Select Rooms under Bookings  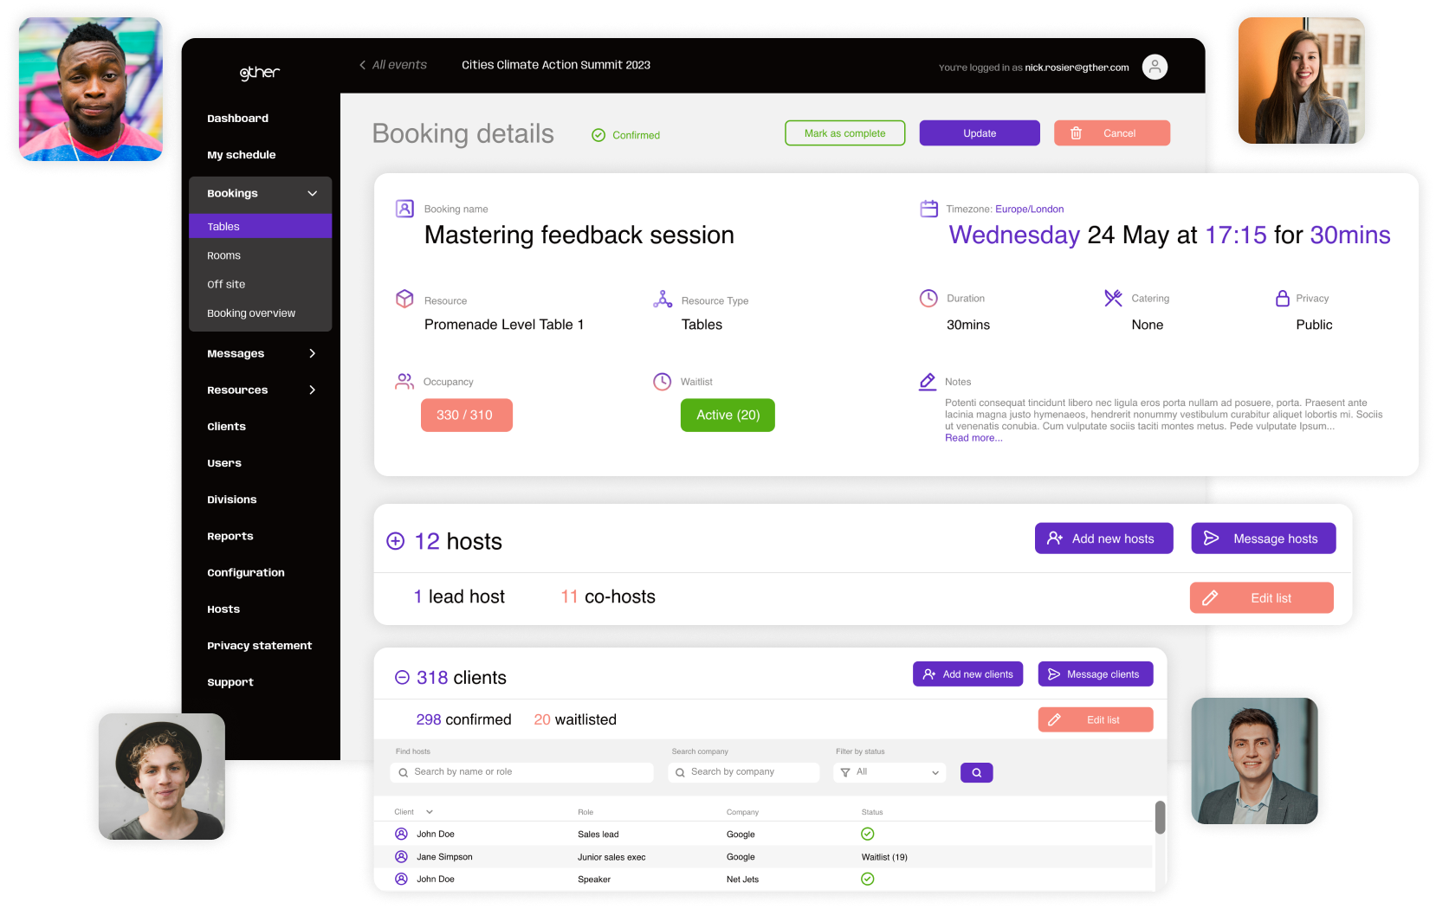223,255
